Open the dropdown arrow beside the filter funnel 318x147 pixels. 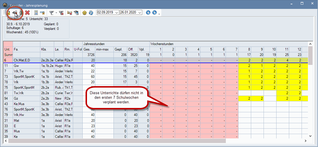coord(56,13)
